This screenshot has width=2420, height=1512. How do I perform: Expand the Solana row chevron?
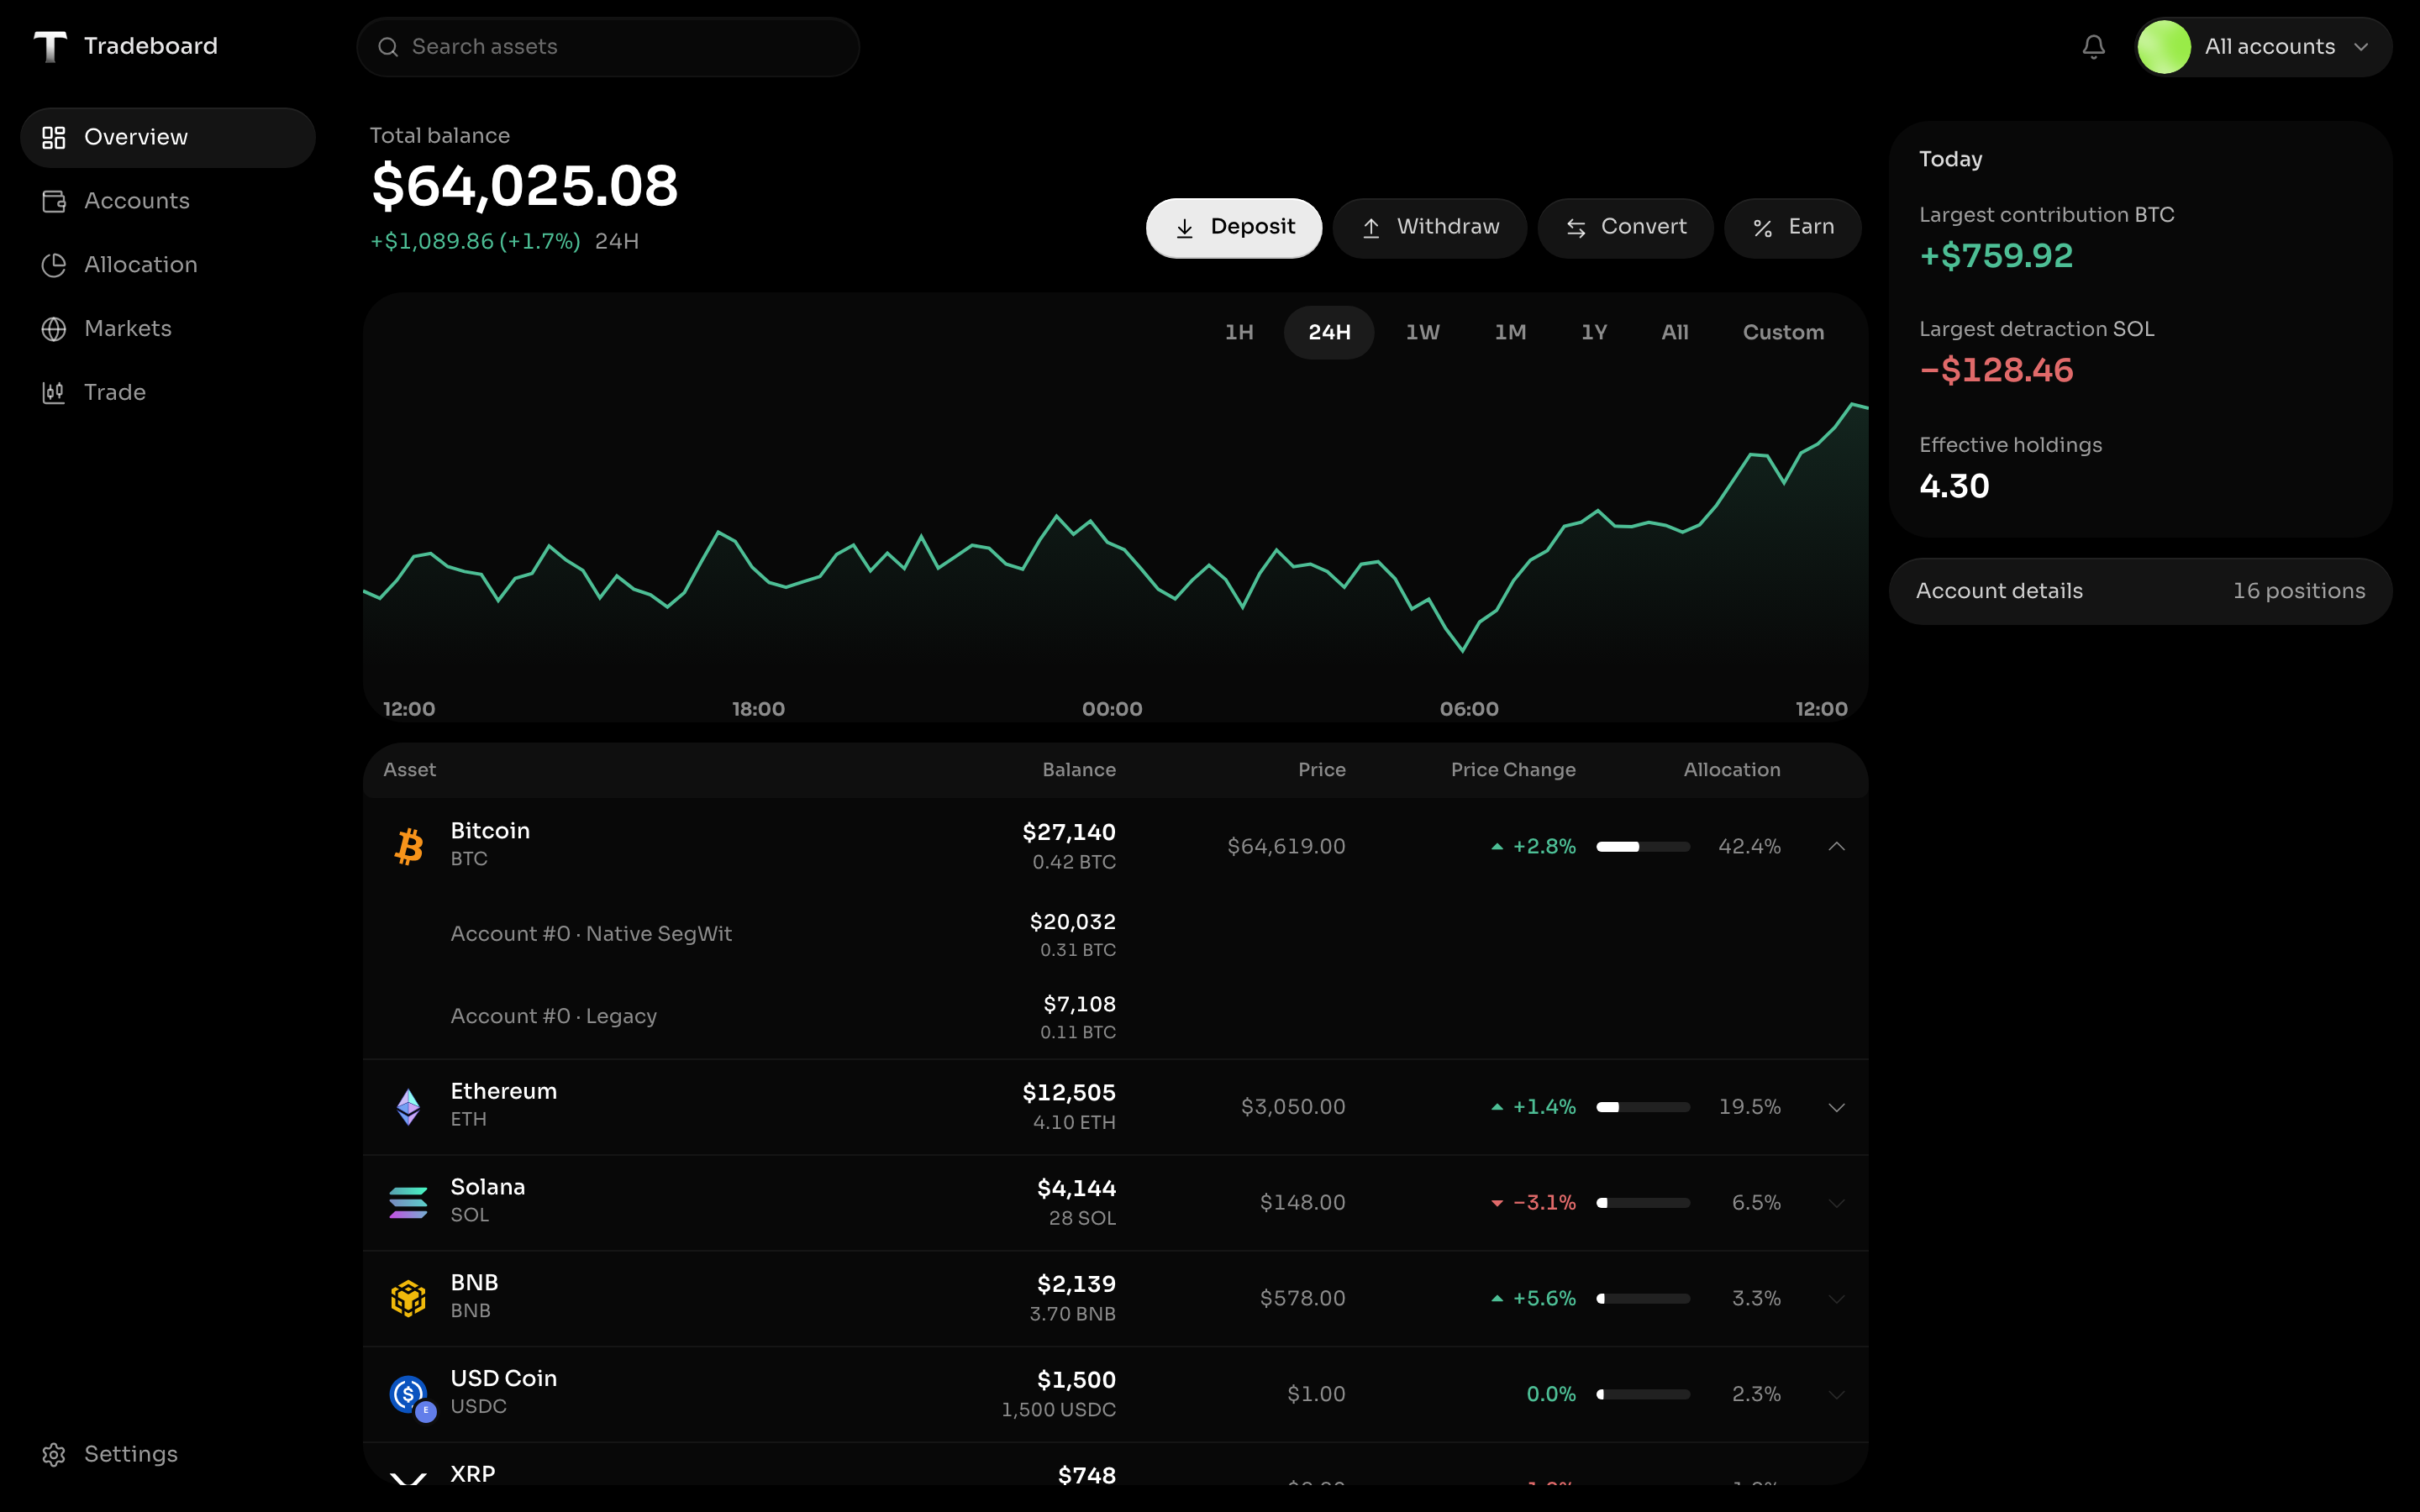pos(1836,1203)
